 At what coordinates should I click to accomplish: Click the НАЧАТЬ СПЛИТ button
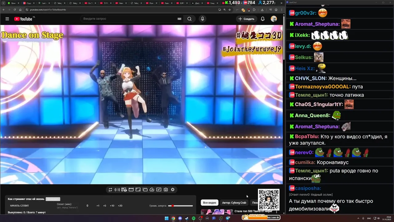coord(19,206)
